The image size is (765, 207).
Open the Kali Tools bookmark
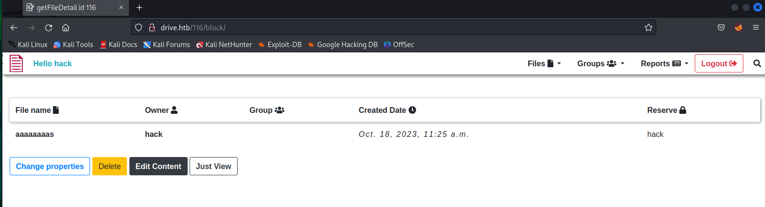73,45
